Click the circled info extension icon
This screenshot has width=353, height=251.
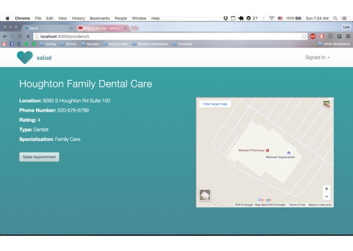pos(331,36)
